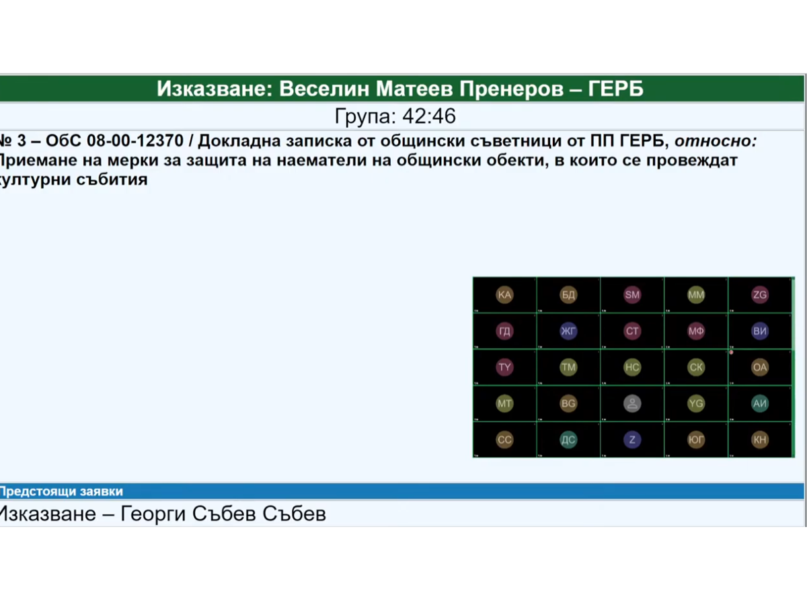Click the blue "Предстоящи заявки" bar
This screenshot has height=605, width=807.
tap(402, 491)
